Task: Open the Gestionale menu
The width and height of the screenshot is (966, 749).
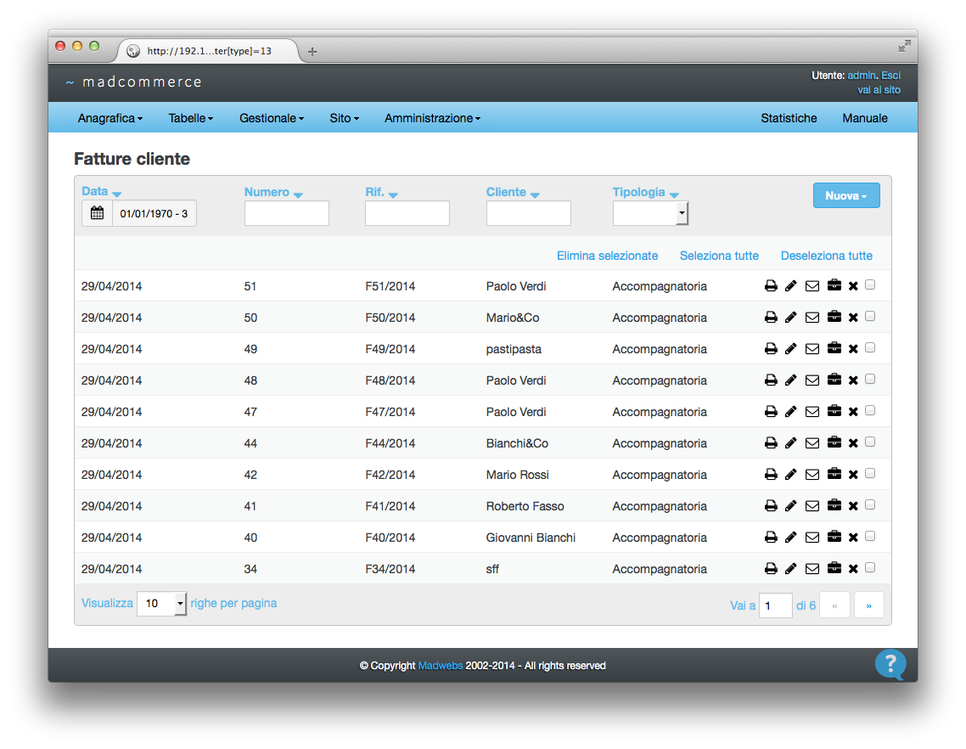Action: (x=272, y=118)
